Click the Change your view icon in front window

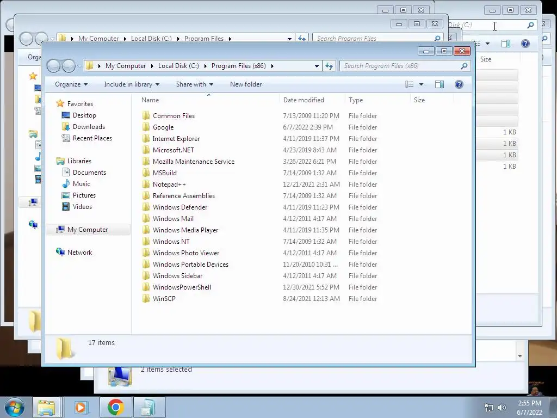coord(409,84)
